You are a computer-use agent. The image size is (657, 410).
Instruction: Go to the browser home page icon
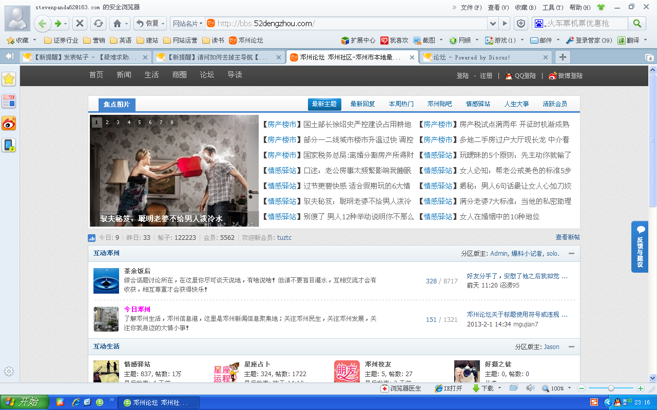click(x=118, y=23)
